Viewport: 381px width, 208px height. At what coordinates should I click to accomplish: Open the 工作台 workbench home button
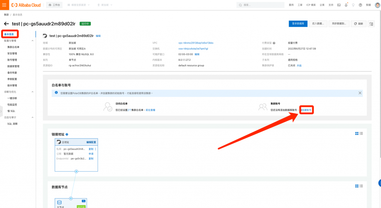[54, 5]
